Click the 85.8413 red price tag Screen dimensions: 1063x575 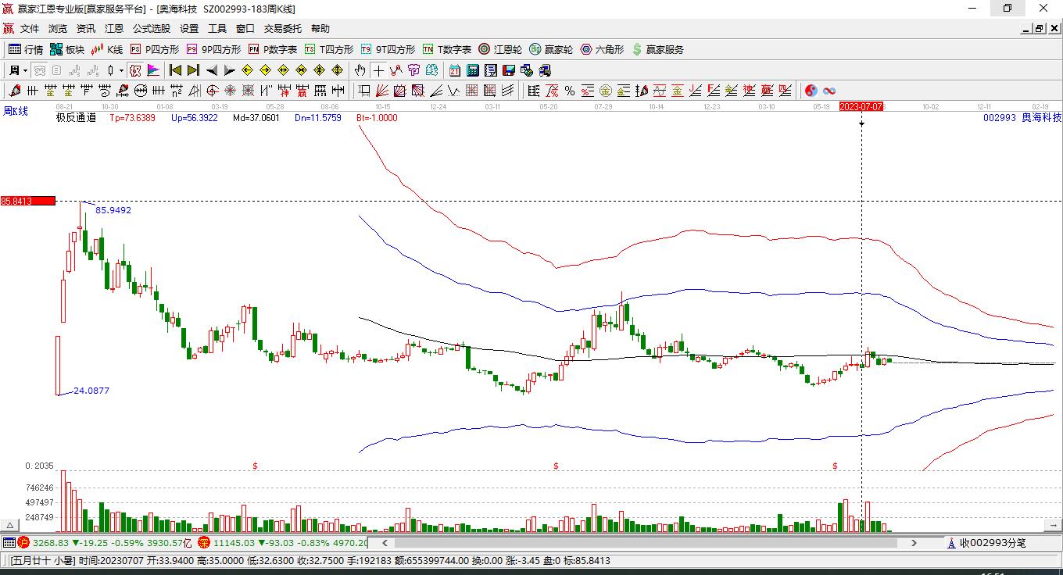(28, 201)
